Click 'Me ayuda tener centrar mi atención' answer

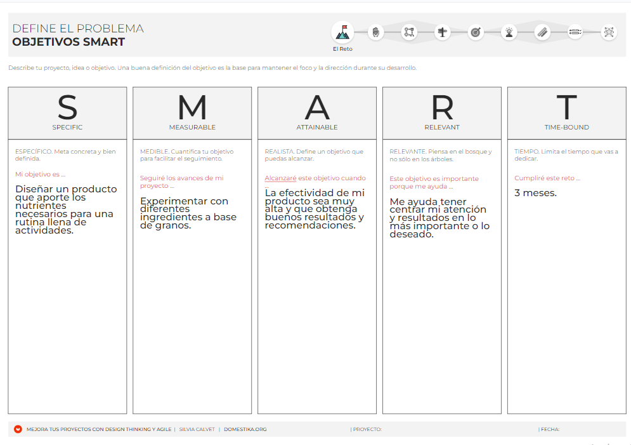pos(439,218)
